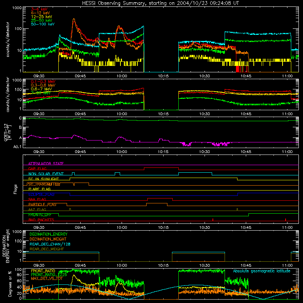Click the MAX_DET_VS_TOT legend label
The width and height of the screenshot is (303, 303).
click(x=47, y=278)
